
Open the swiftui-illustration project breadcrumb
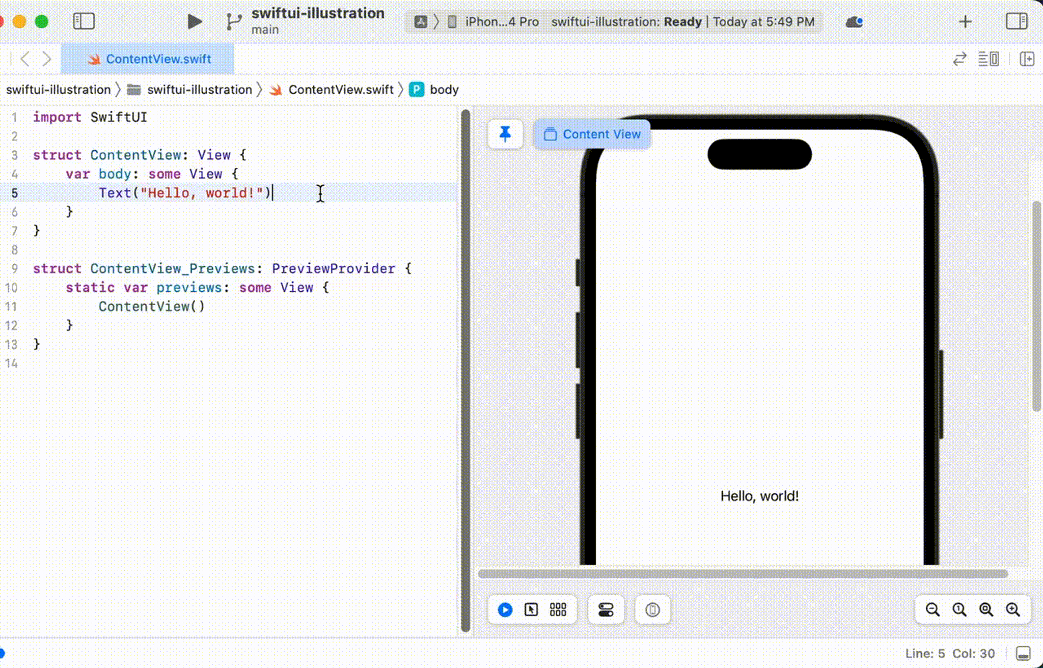[x=58, y=90]
